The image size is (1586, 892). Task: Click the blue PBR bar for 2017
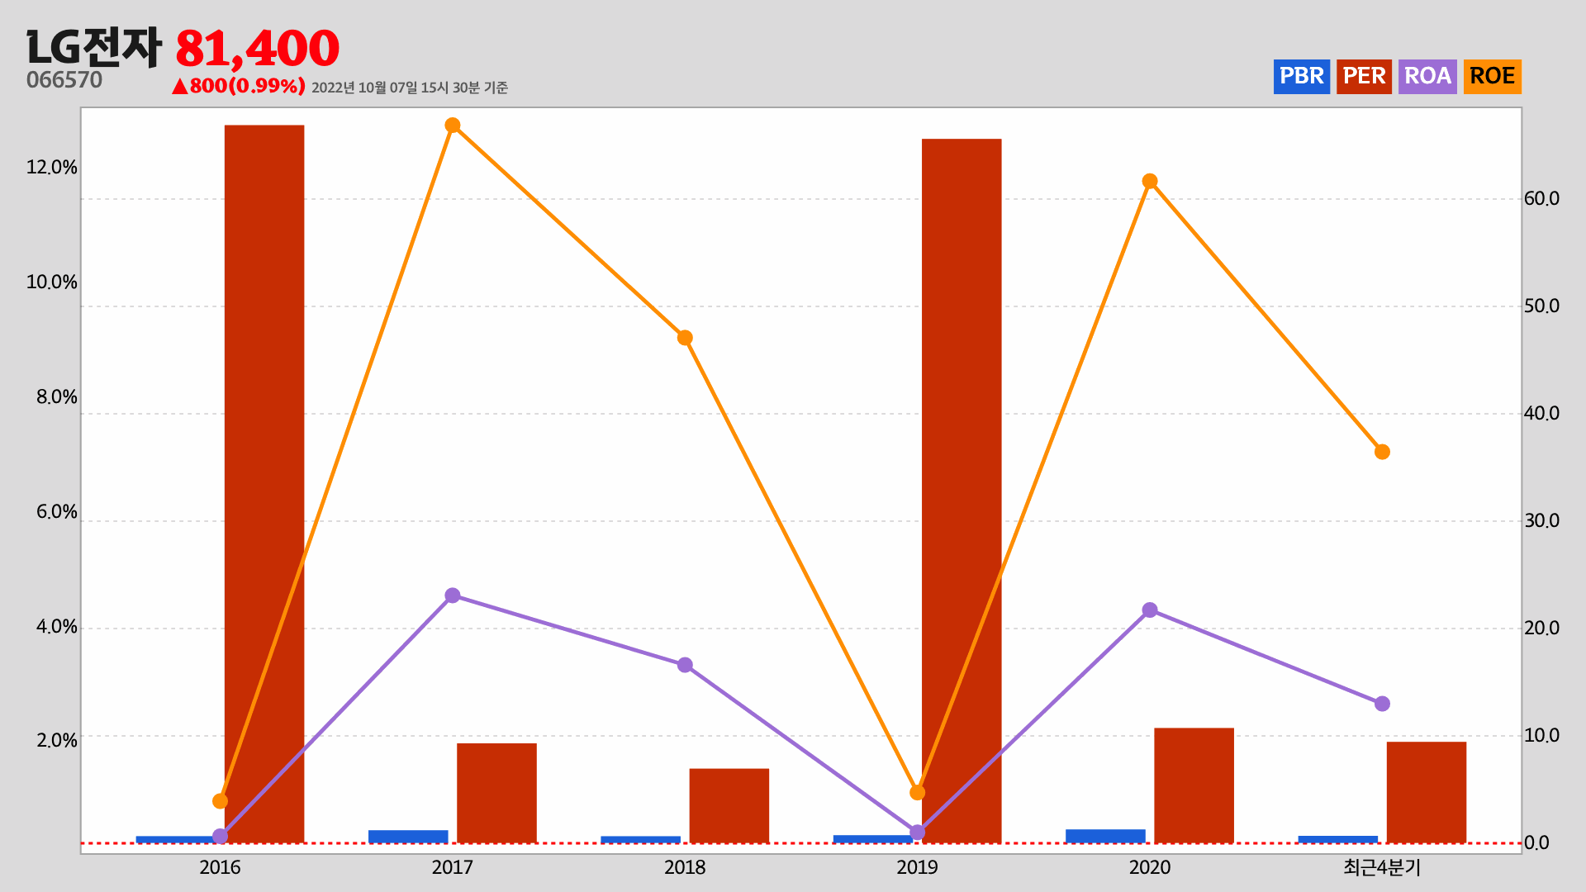pos(408,837)
